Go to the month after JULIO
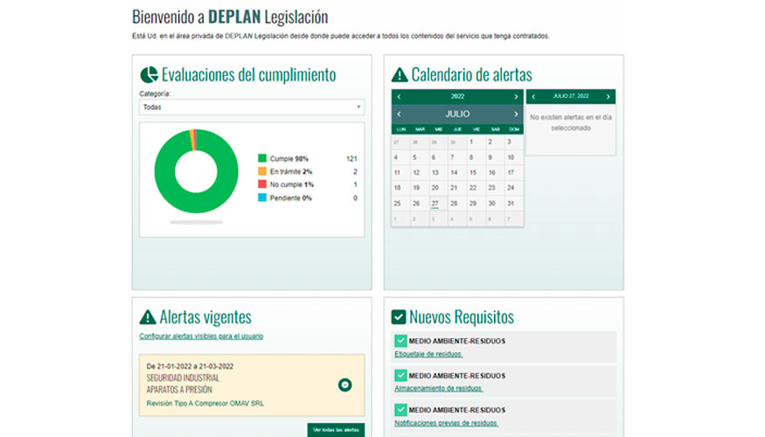Image resolution: width=765 pixels, height=437 pixels. click(516, 114)
